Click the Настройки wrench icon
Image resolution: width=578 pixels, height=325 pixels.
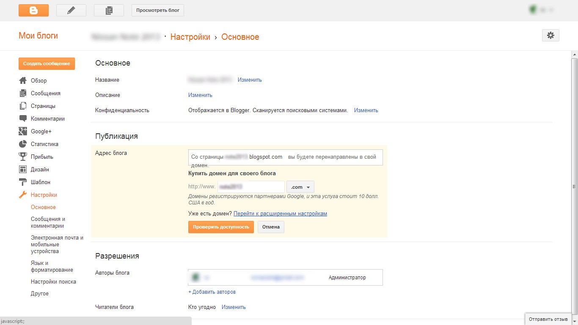[x=23, y=195]
